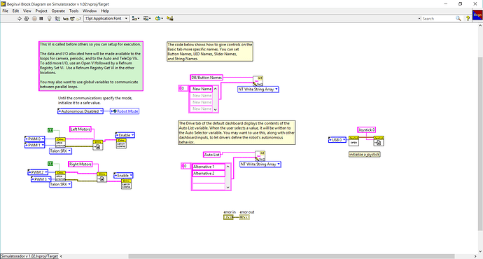
Task: Select the Drive Open VI wired to PWM 0
Action: coord(60,142)
